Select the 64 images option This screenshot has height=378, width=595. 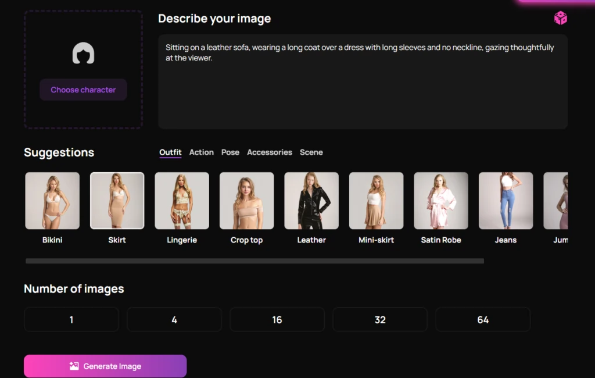point(483,320)
